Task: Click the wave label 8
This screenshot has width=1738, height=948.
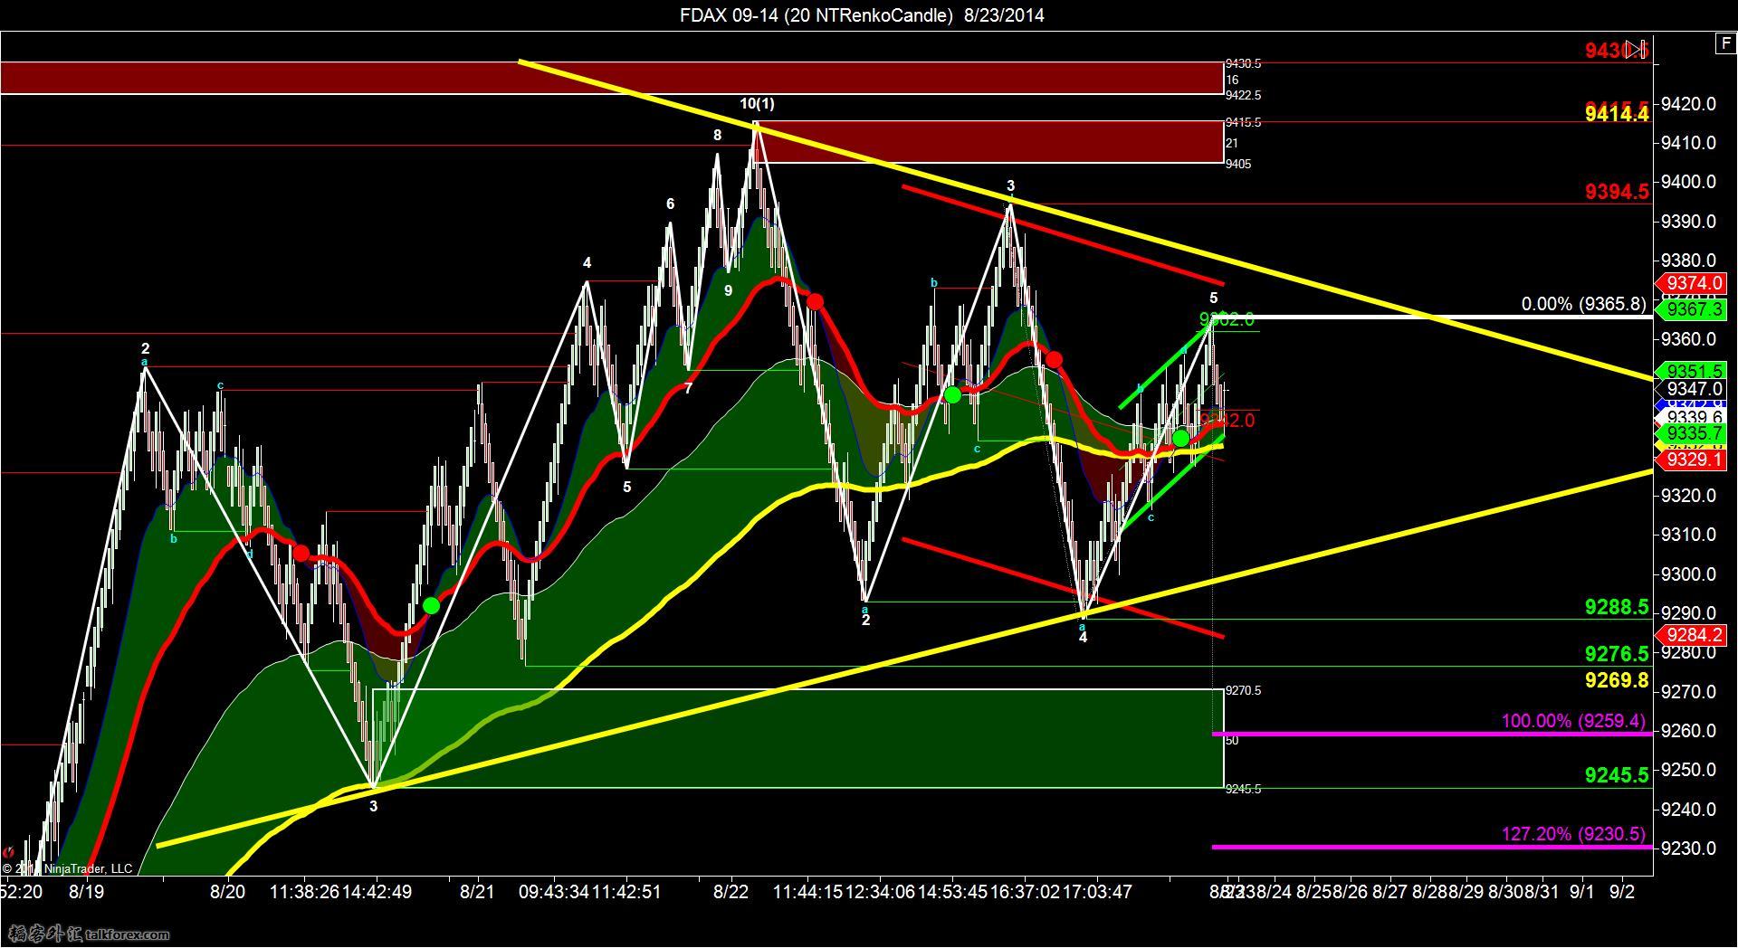Action: tap(717, 136)
